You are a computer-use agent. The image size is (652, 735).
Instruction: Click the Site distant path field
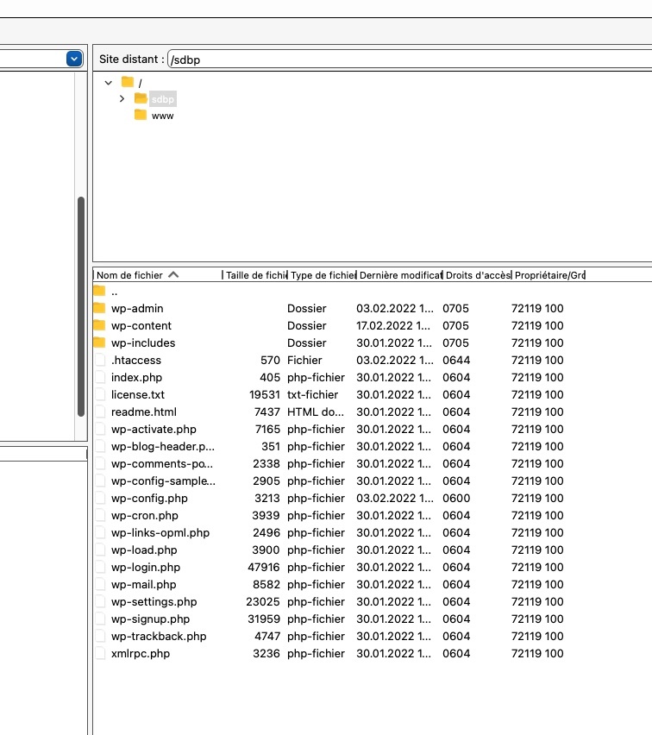coord(405,60)
